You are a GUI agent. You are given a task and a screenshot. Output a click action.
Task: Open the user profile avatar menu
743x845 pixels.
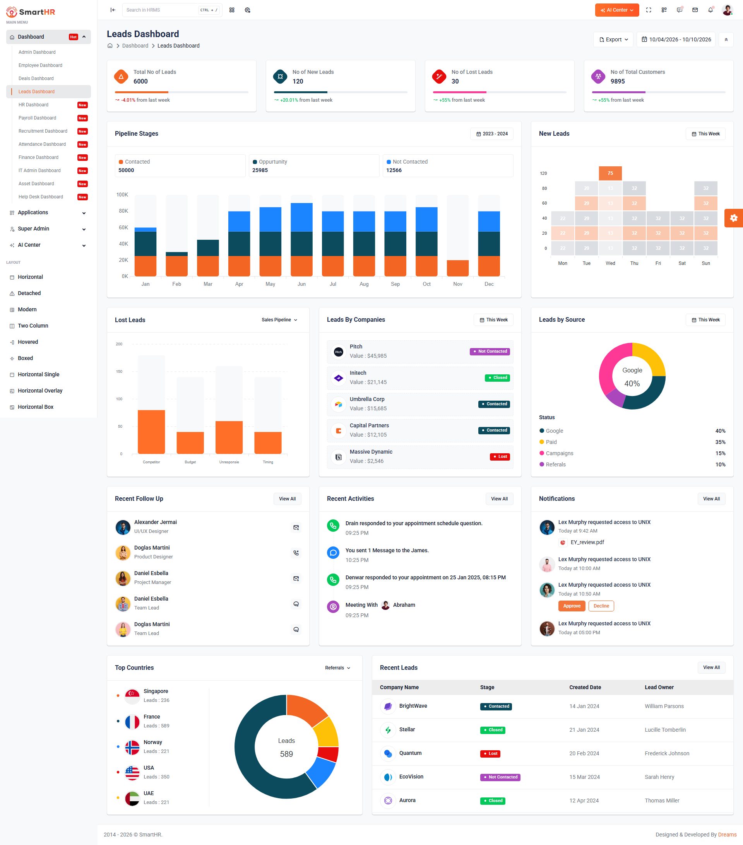[x=727, y=10]
